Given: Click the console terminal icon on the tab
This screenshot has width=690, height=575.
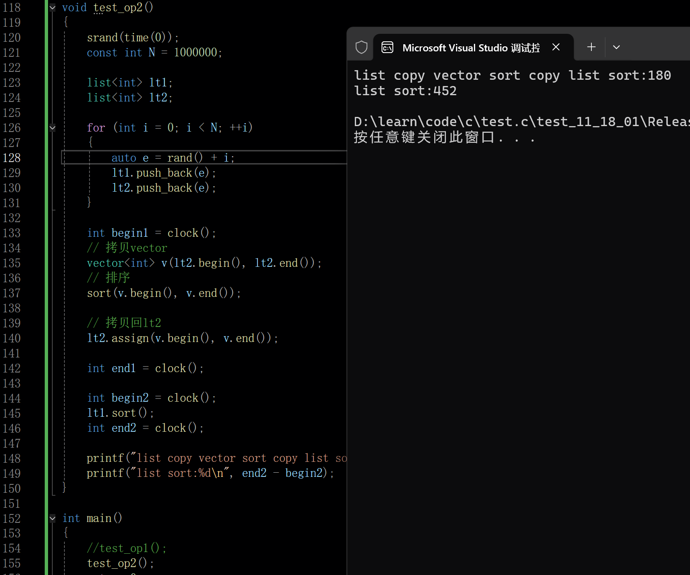Looking at the screenshot, I should point(387,48).
